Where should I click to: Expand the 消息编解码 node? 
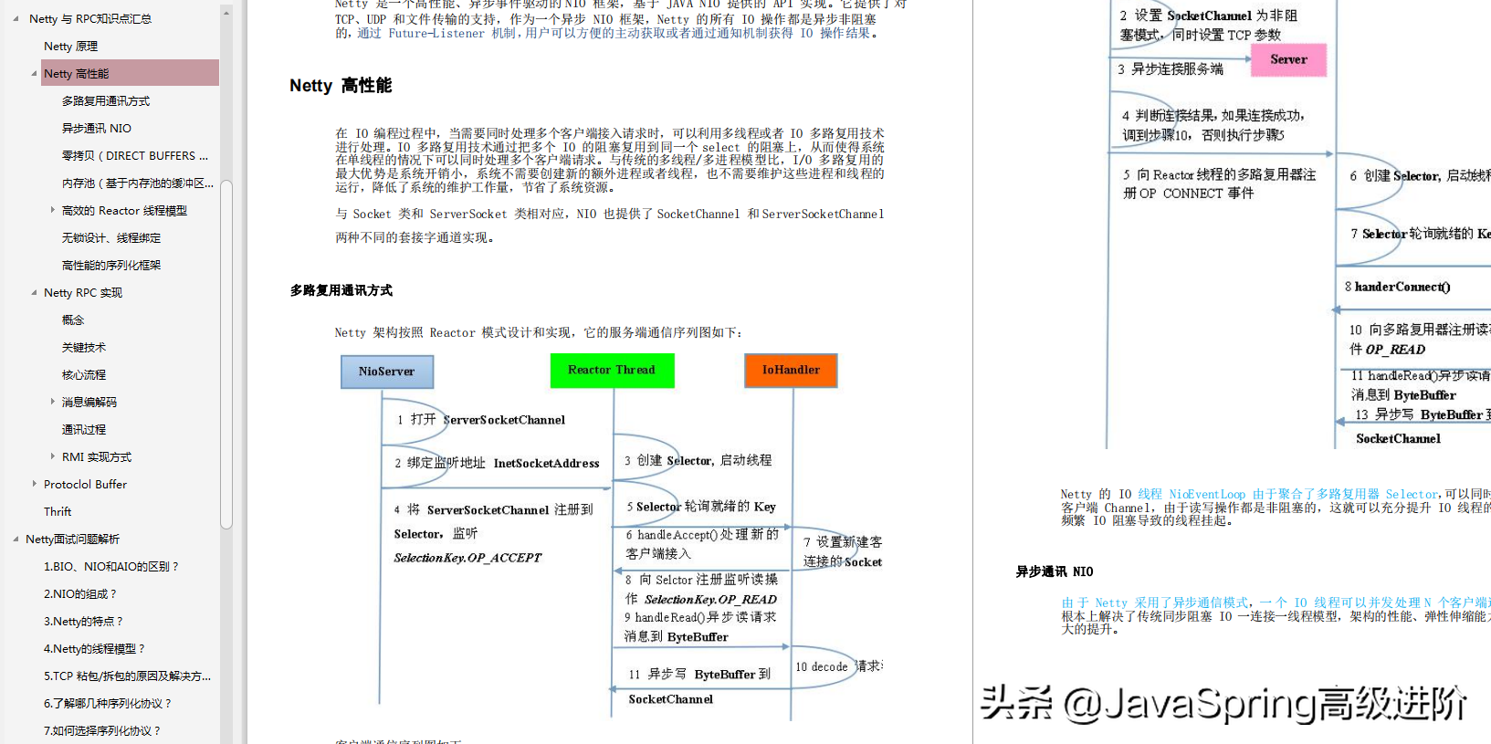pyautogui.click(x=52, y=402)
